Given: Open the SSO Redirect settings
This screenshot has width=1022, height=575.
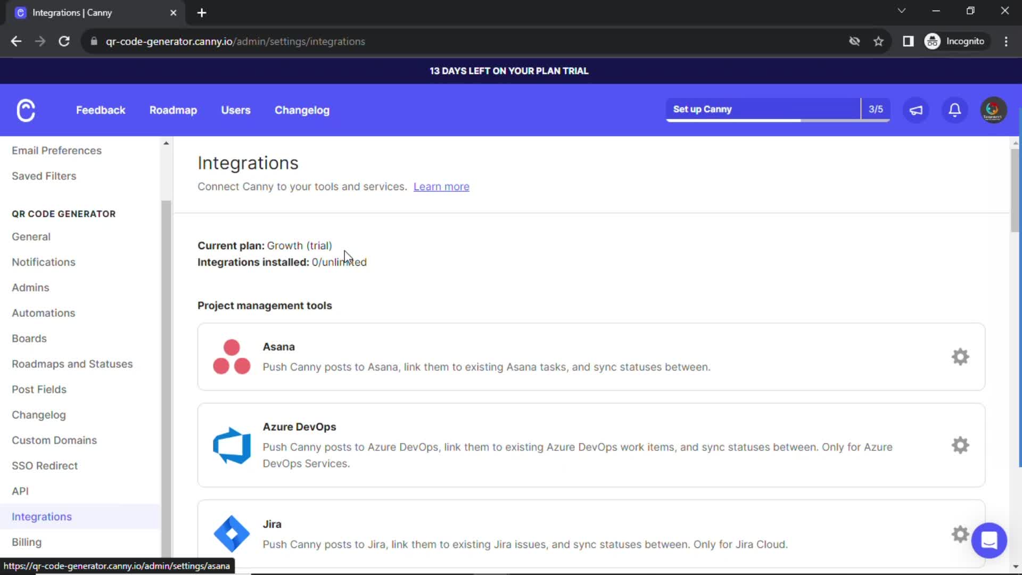Looking at the screenshot, I should pyautogui.click(x=44, y=465).
